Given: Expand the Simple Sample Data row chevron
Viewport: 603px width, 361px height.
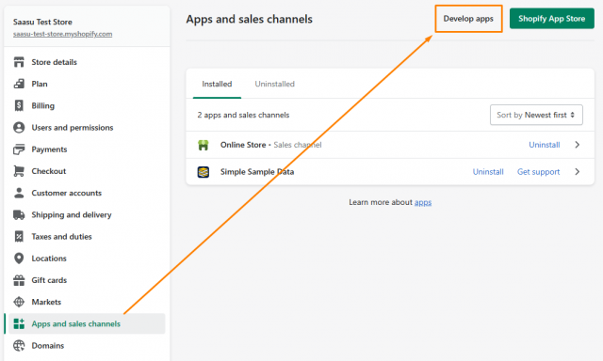Looking at the screenshot, I should click(577, 172).
